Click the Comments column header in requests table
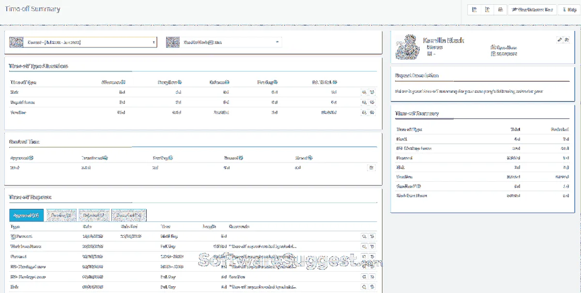This screenshot has height=293, width=581. coord(239,226)
